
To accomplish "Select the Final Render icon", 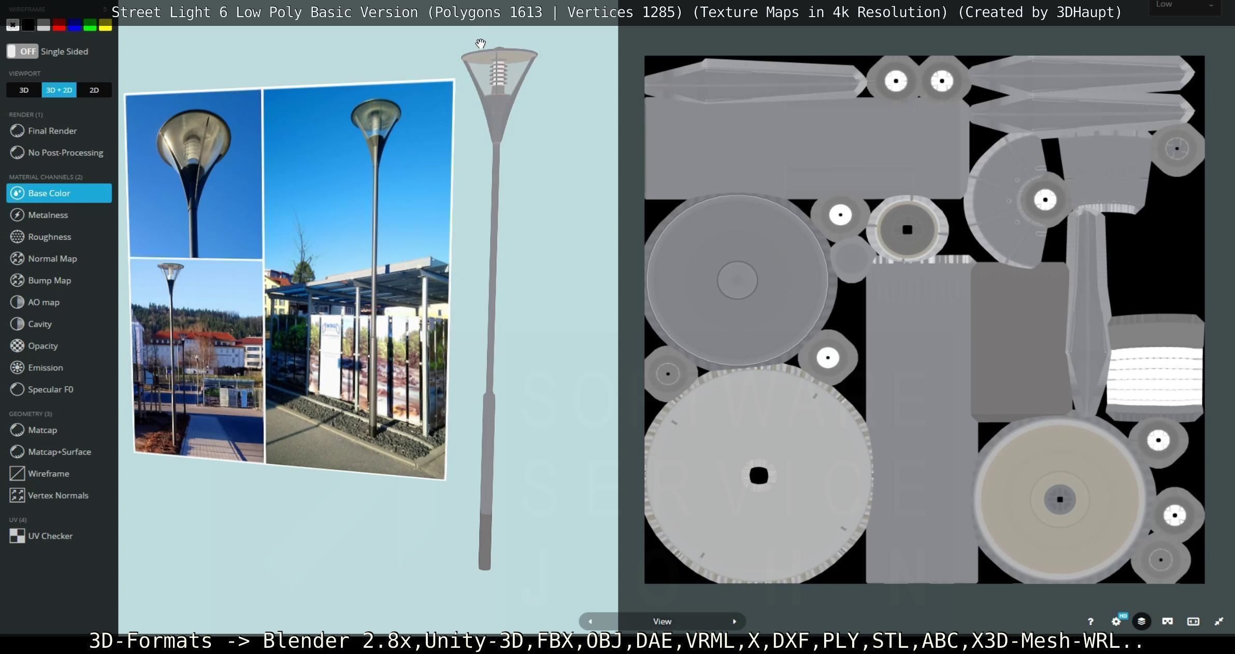I will click(x=17, y=131).
